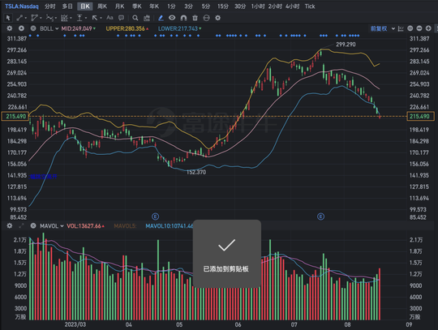Switch to 3分 three-minute chart

click(x=188, y=6)
